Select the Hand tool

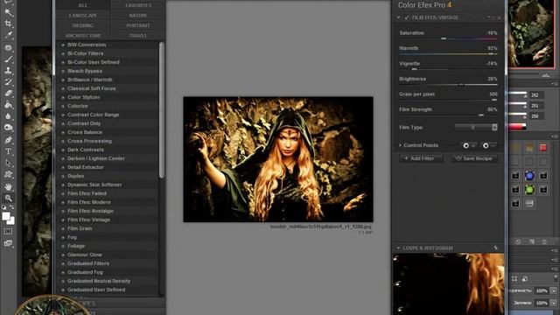click(8, 186)
